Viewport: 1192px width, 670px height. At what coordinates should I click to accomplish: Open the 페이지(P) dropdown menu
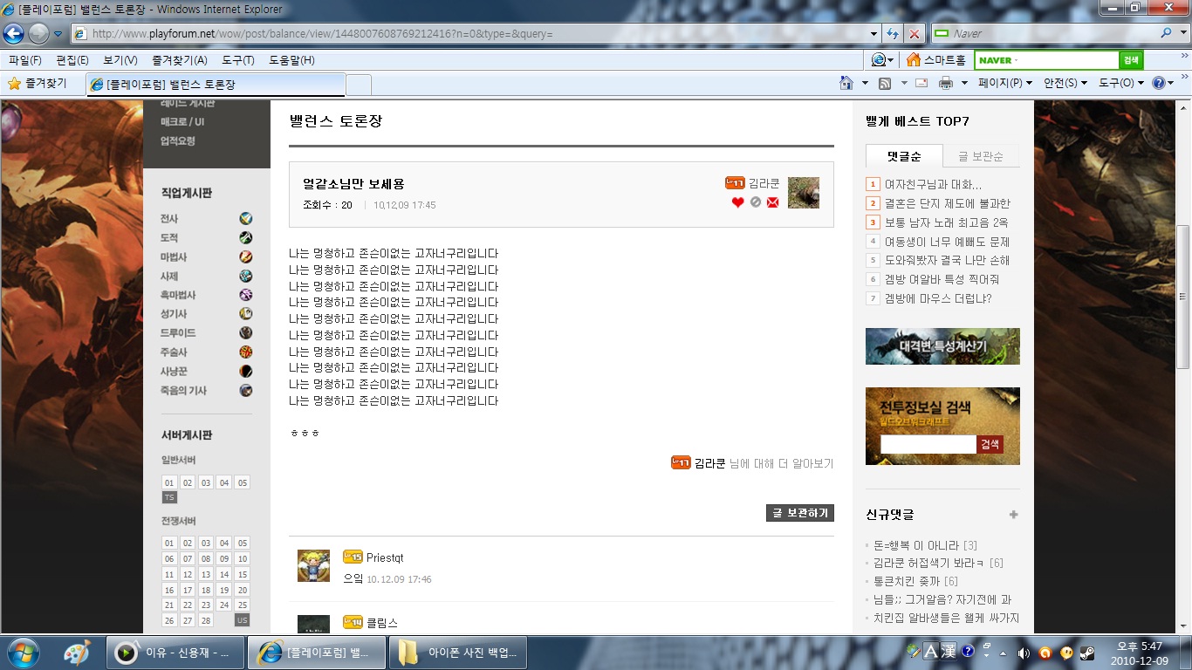(x=1004, y=83)
